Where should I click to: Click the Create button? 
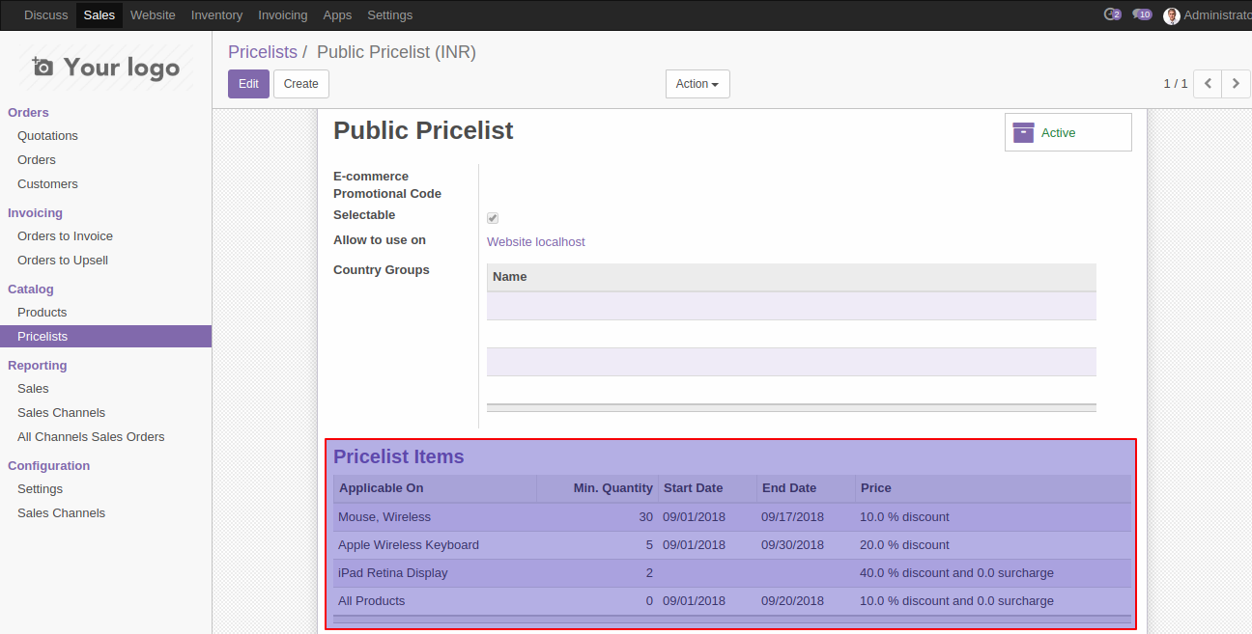pos(300,84)
